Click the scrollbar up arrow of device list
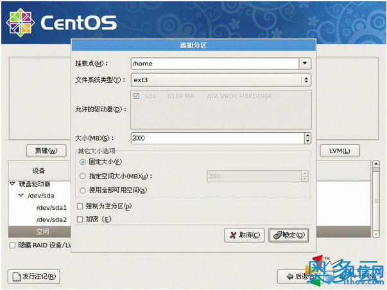 coord(376,164)
